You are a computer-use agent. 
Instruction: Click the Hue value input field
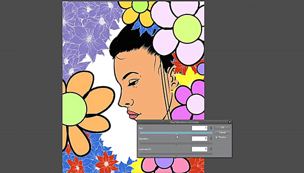click(199, 128)
